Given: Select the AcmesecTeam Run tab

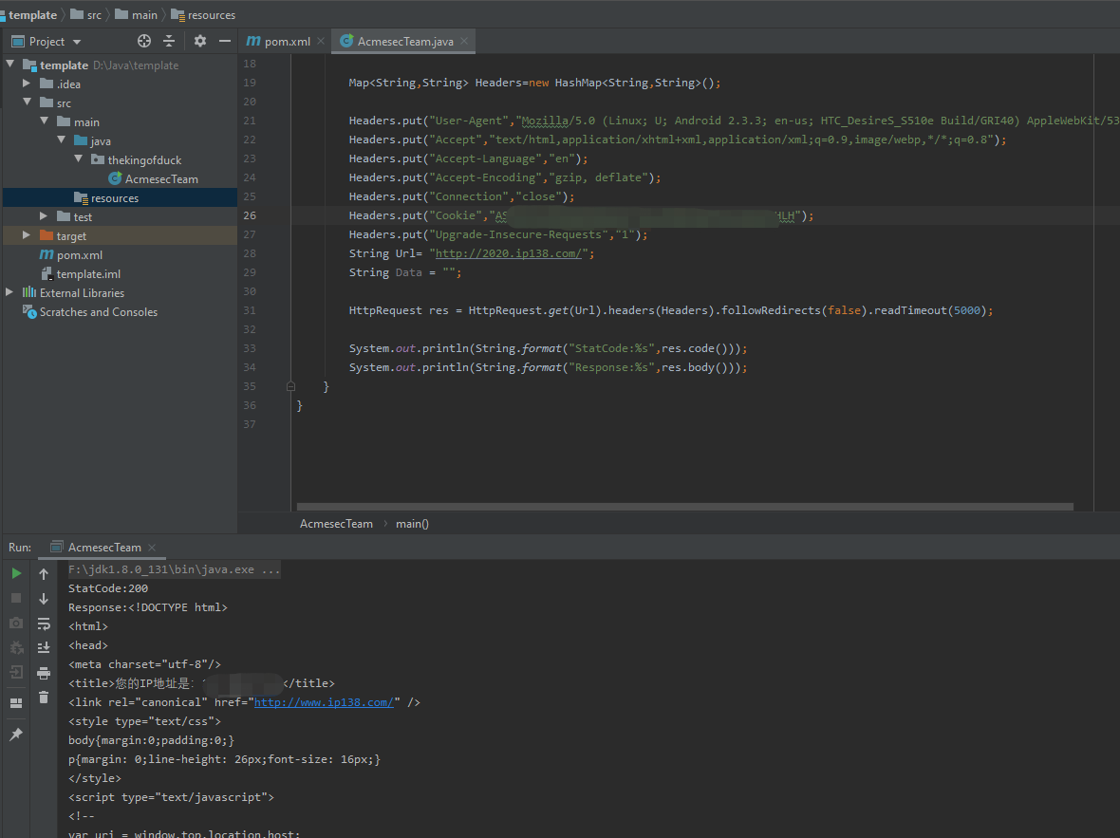Looking at the screenshot, I should (x=104, y=548).
